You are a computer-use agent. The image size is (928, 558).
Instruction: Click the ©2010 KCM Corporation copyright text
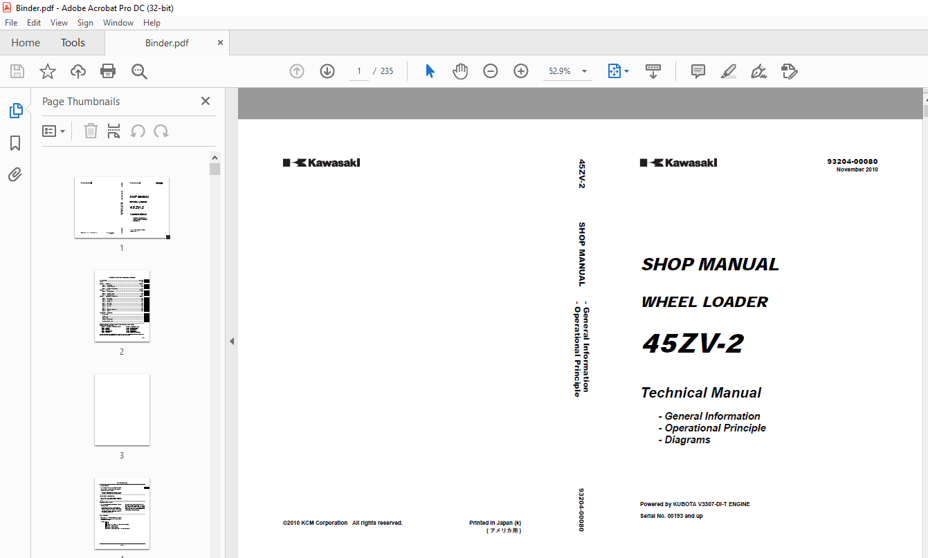pos(343,523)
